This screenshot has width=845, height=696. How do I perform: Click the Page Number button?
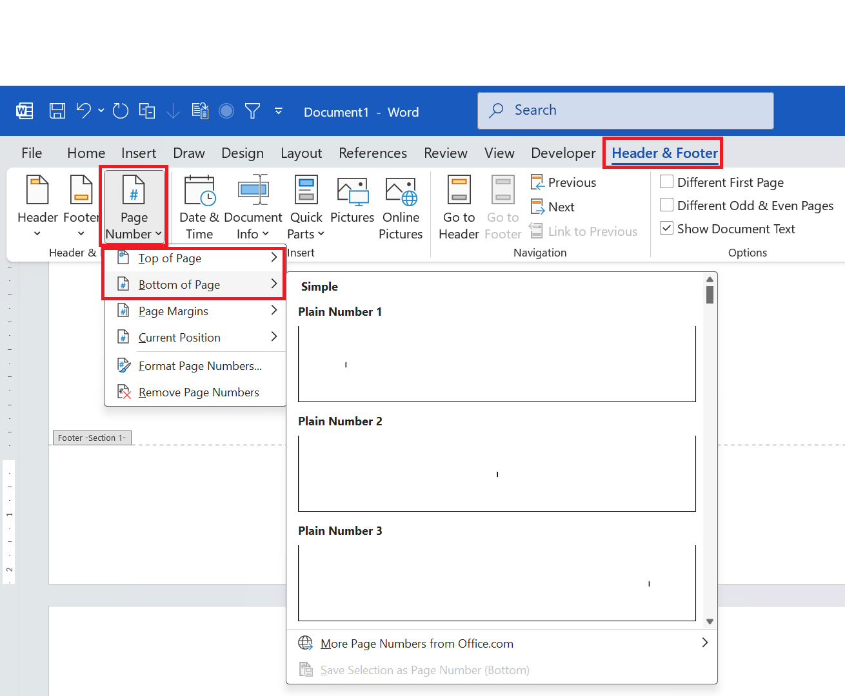point(134,206)
